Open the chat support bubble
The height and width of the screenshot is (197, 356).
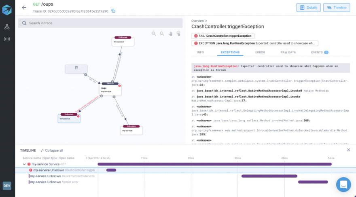click(x=343, y=184)
